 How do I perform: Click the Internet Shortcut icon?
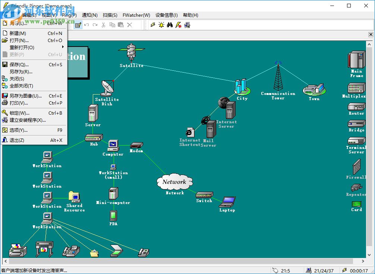(190, 132)
